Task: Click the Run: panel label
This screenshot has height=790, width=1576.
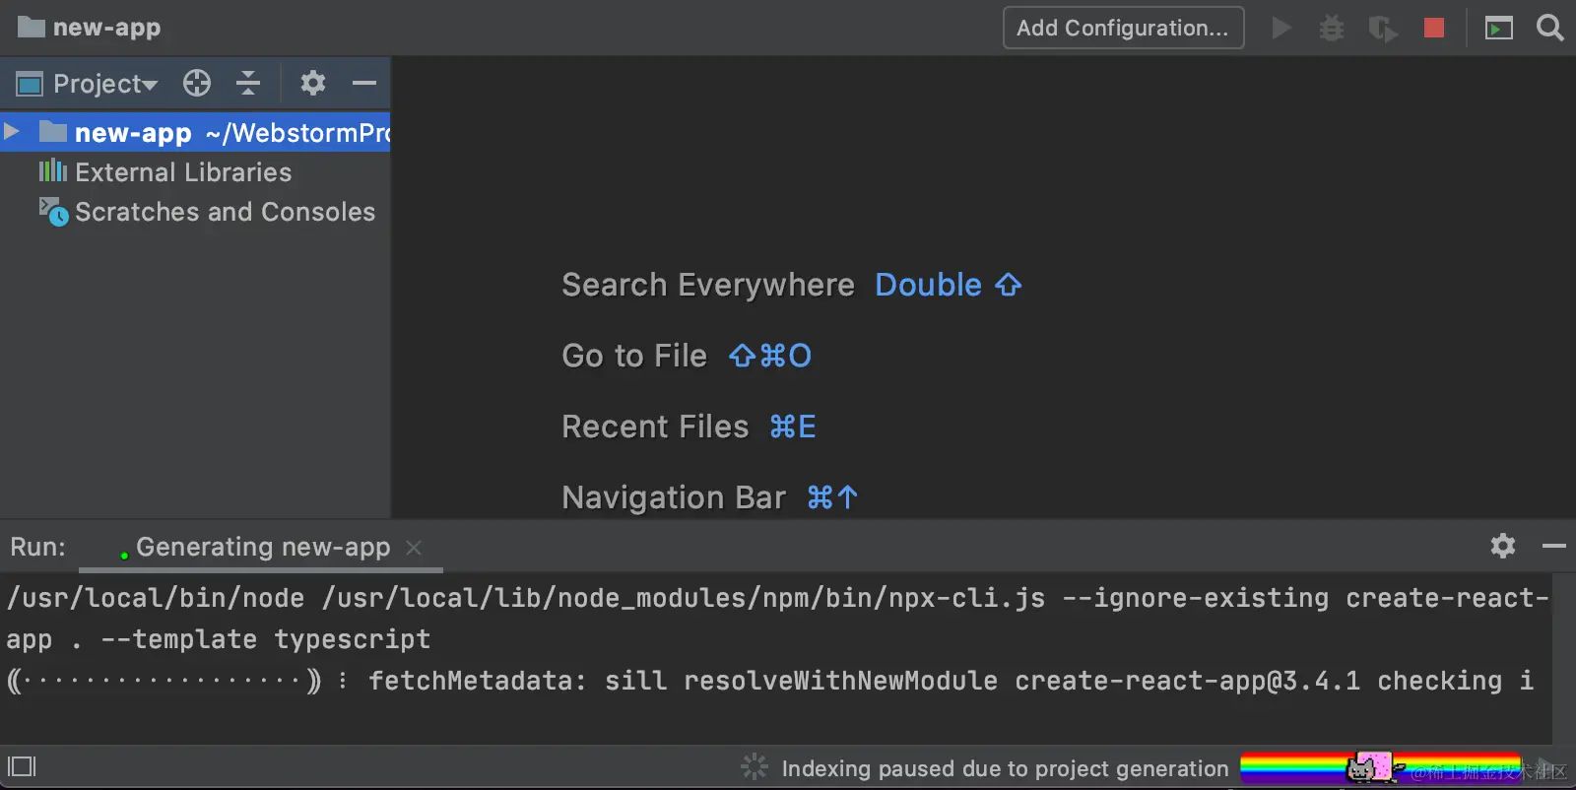Action: coord(38,547)
